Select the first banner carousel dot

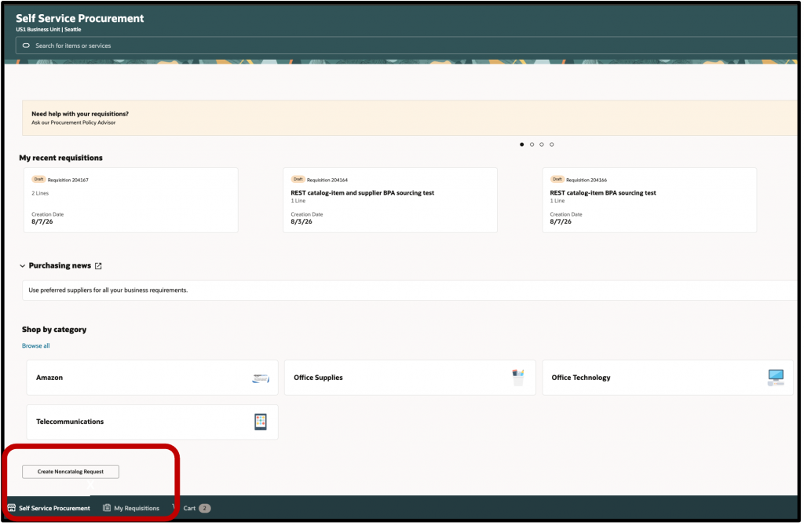[522, 144]
